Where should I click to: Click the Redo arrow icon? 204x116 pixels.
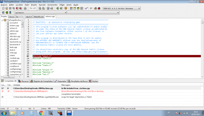tap(35, 8)
